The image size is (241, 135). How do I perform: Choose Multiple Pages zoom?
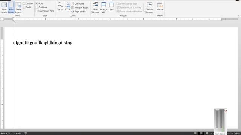point(80,7)
